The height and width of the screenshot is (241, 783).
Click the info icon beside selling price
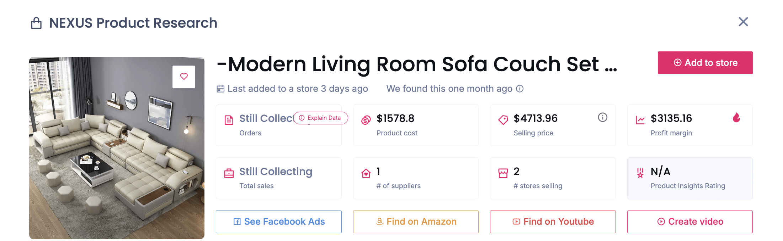pos(602,117)
